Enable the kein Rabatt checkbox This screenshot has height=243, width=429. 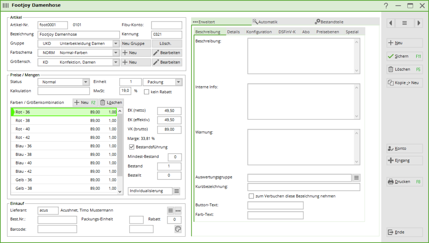tap(146, 92)
